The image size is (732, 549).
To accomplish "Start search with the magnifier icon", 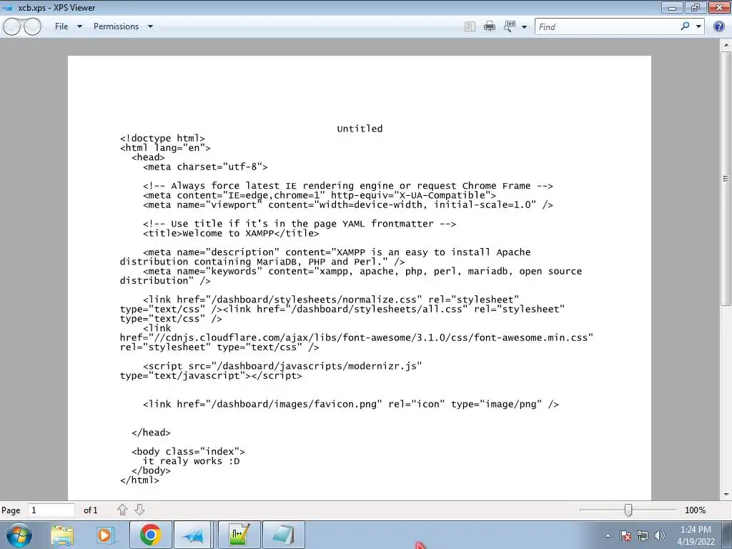I will [x=685, y=26].
